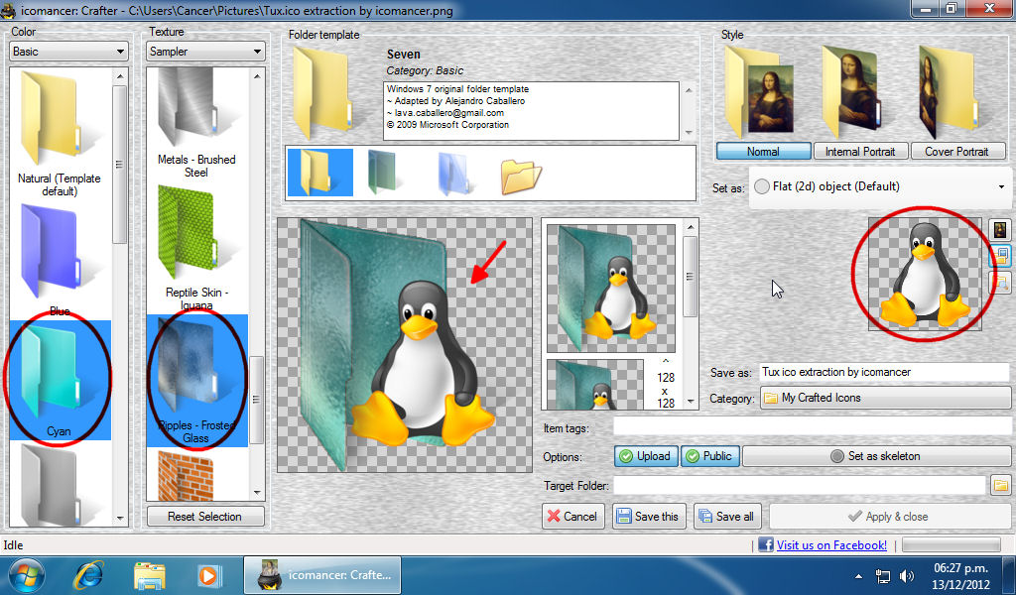Click the Item tags input field
Viewport: 1016px width, 595px height.
point(812,426)
